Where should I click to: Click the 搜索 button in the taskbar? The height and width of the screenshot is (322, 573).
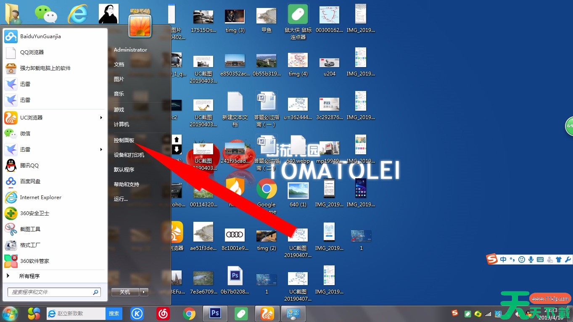114,313
